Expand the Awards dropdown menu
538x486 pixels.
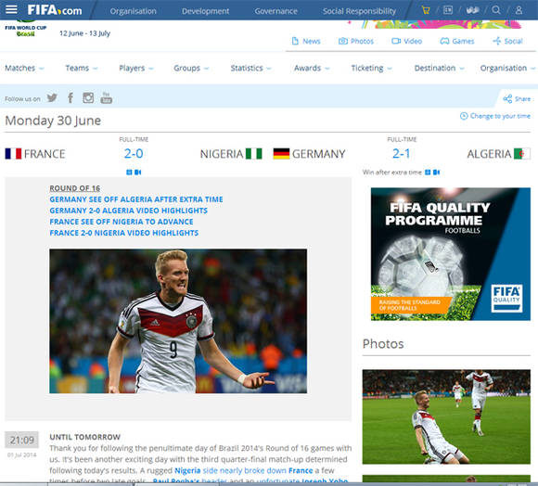click(312, 69)
